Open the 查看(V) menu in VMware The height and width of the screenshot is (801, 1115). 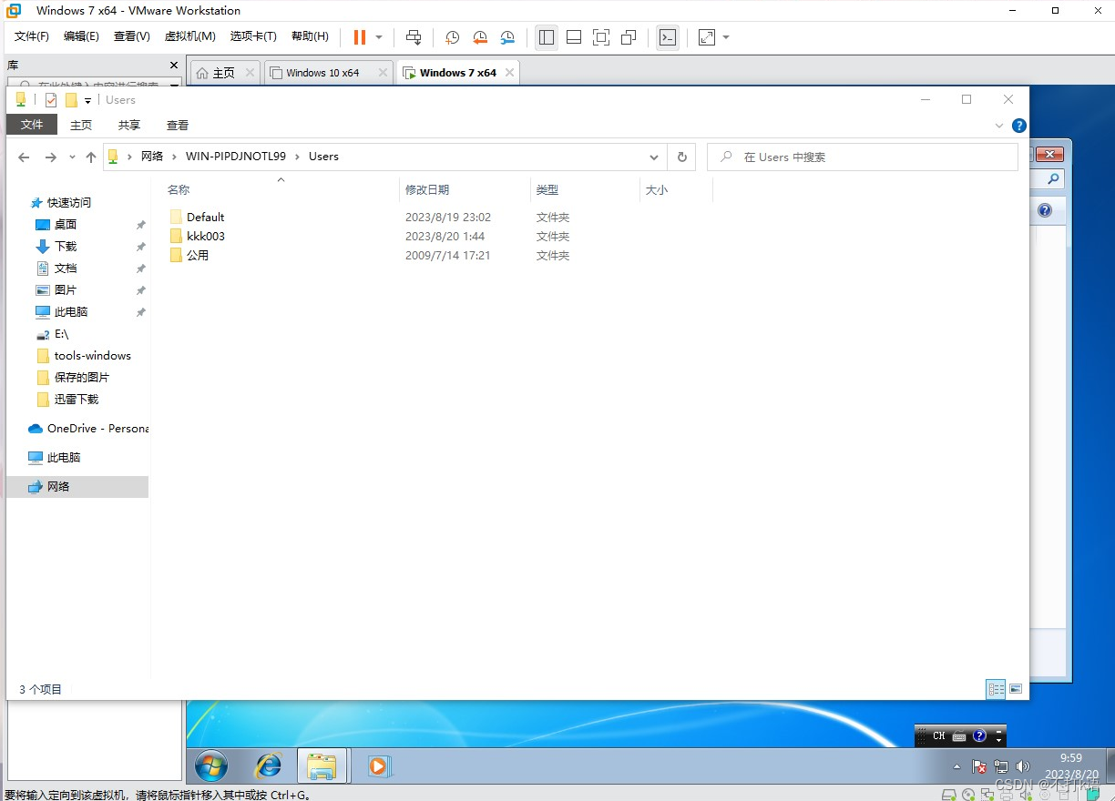131,36
